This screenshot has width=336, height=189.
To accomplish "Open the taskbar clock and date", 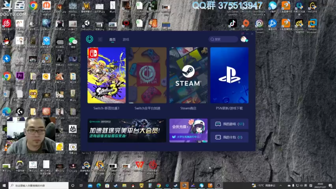I will click(320, 185).
